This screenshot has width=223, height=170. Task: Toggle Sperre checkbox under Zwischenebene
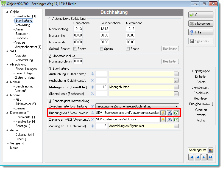(101, 49)
